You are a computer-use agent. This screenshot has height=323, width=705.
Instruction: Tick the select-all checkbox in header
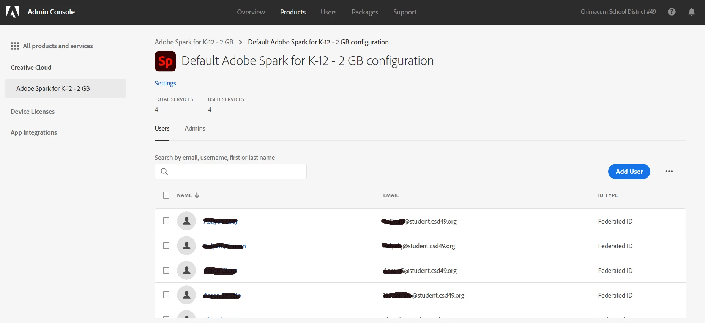[166, 195]
